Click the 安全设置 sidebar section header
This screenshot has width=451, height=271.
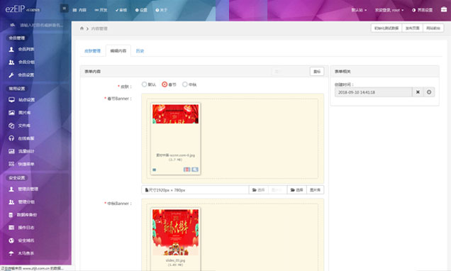coord(17,178)
